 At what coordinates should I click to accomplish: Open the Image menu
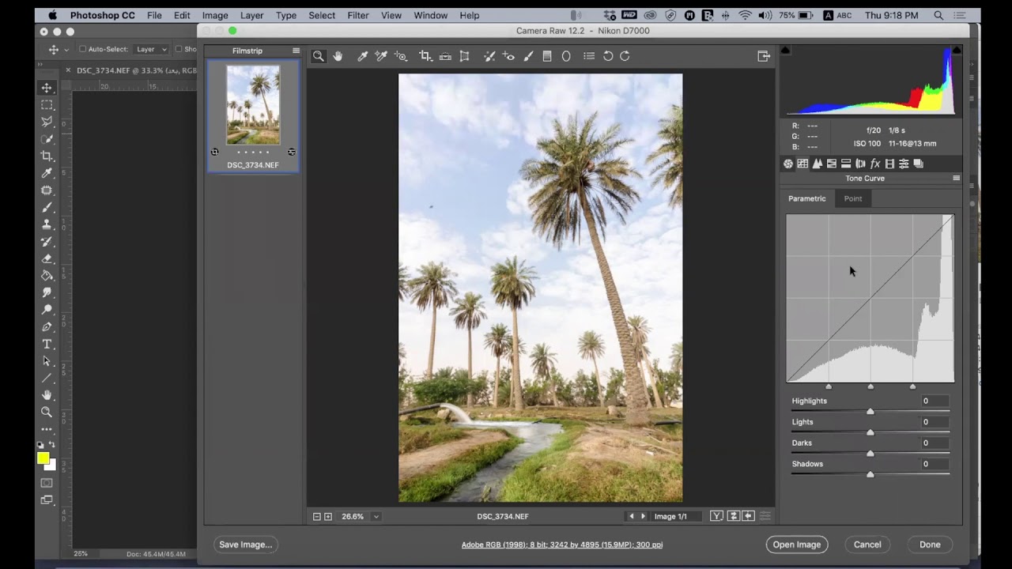[215, 15]
